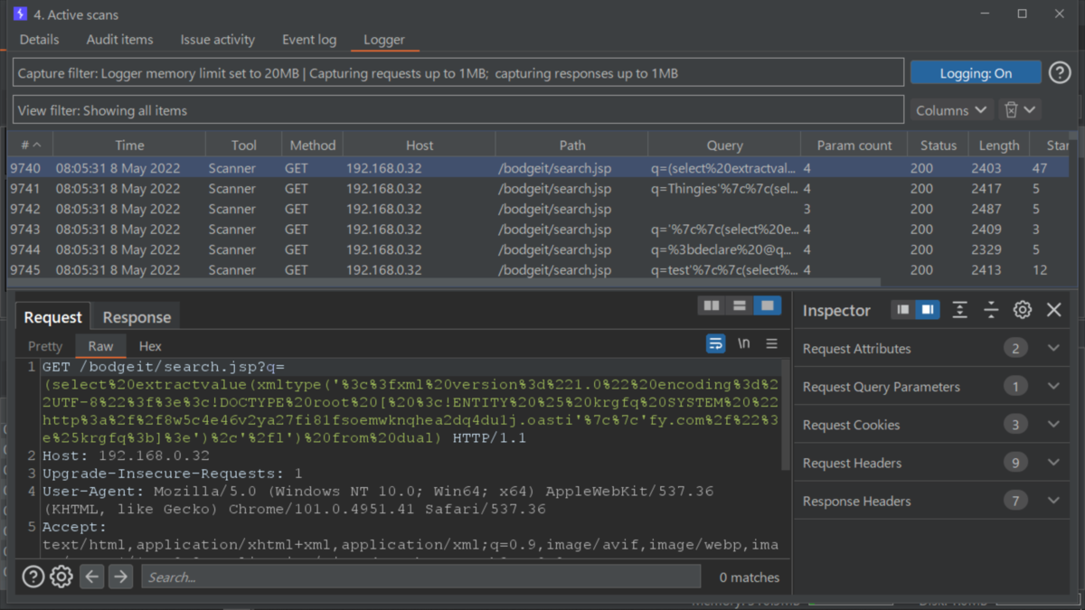1085x610 pixels.
Task: Sort by Length column header
Action: point(999,145)
